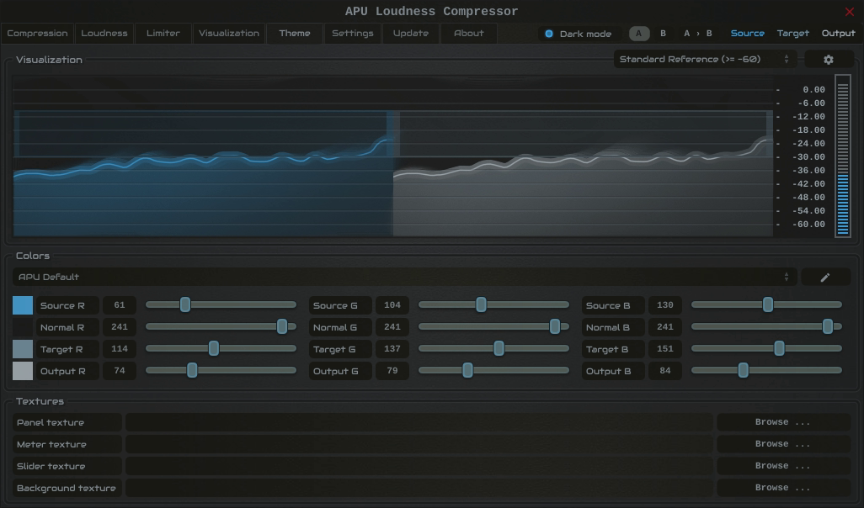Open the Settings tab
This screenshot has width=864, height=508.
(353, 34)
